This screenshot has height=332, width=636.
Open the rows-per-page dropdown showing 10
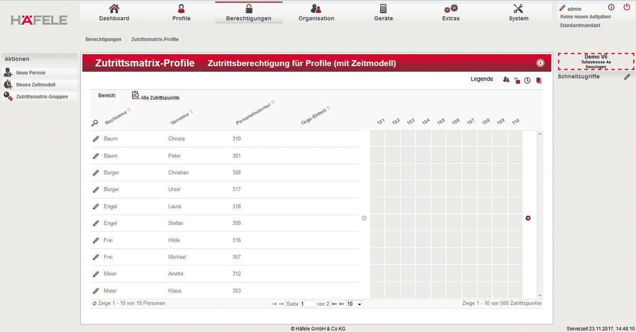point(354,304)
